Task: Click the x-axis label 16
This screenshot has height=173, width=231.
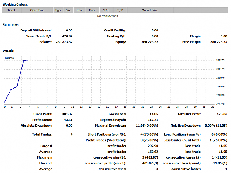Action: click(108, 107)
